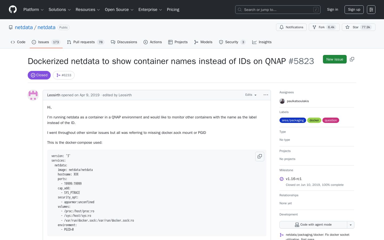Open appearance settings icon in header
Image resolution: width=384 pixels, height=240 pixels.
[x=371, y=10]
